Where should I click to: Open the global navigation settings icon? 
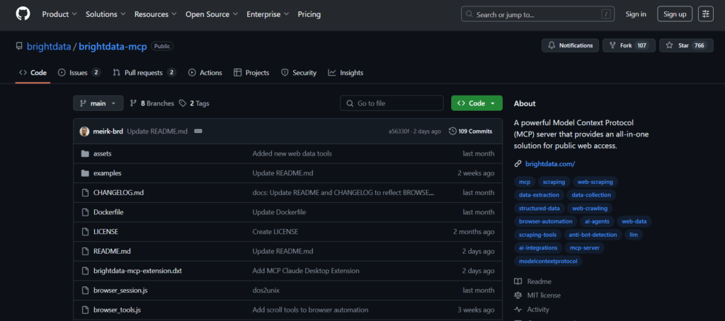pyautogui.click(x=706, y=14)
